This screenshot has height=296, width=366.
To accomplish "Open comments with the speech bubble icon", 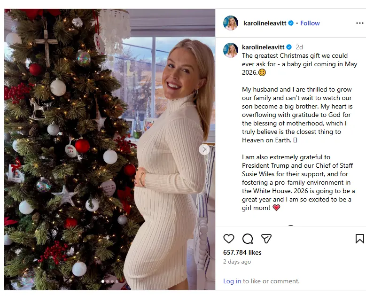I will (x=248, y=239).
